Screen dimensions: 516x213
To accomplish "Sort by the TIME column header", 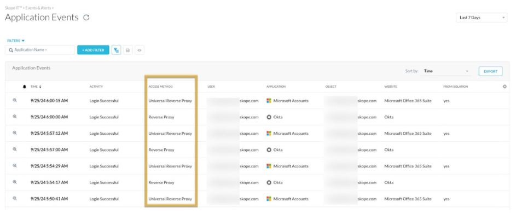I will click(36, 87).
